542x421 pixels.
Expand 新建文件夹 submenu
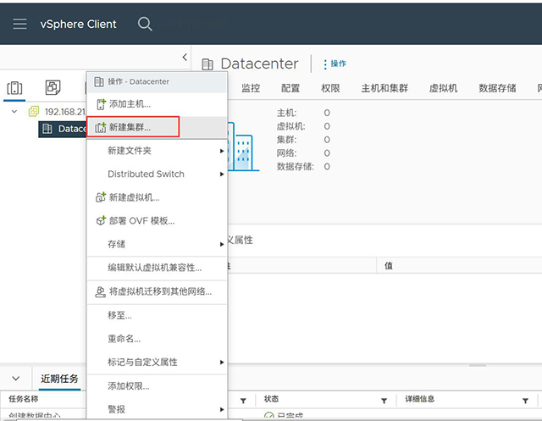(157, 151)
